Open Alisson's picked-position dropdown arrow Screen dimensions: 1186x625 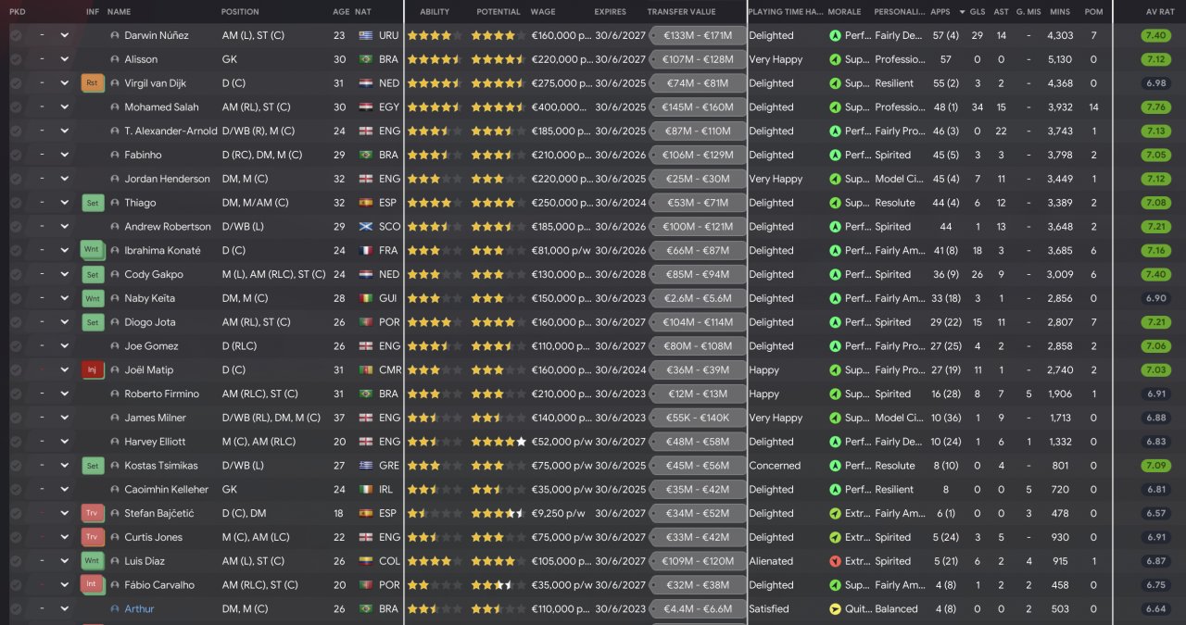pyautogui.click(x=65, y=59)
